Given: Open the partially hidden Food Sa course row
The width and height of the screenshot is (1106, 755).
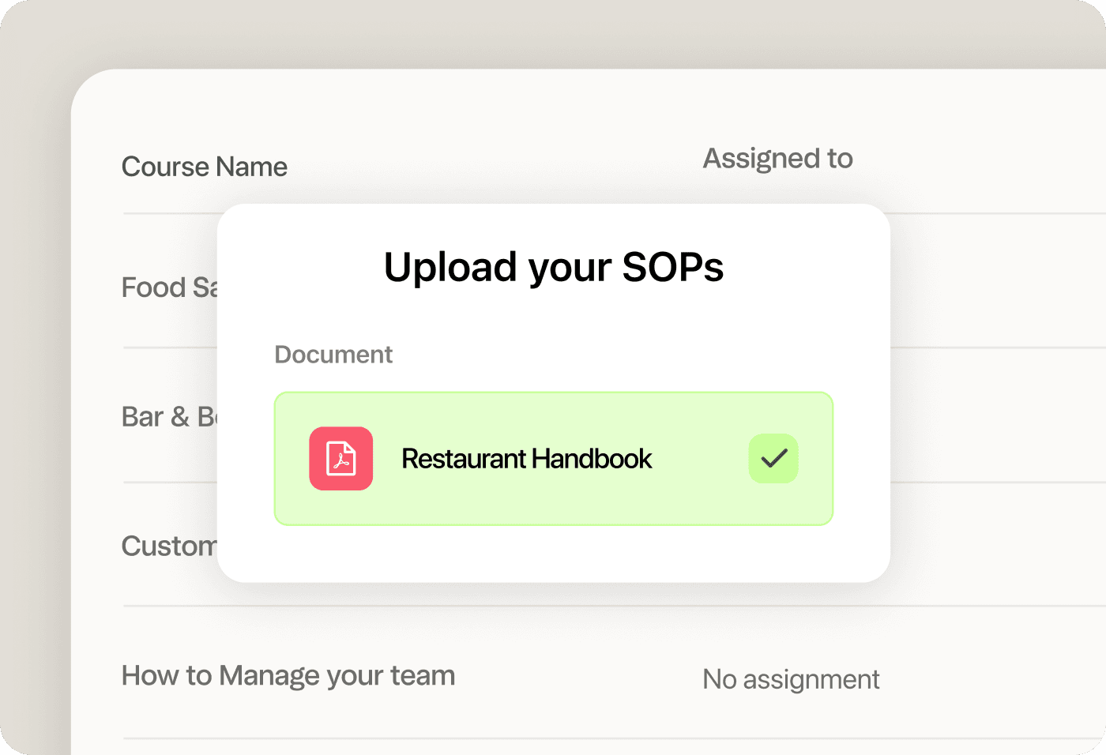Looking at the screenshot, I should point(170,287).
